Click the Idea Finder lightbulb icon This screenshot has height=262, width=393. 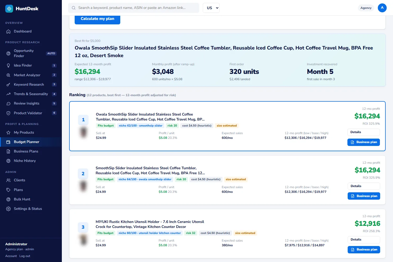click(8, 65)
